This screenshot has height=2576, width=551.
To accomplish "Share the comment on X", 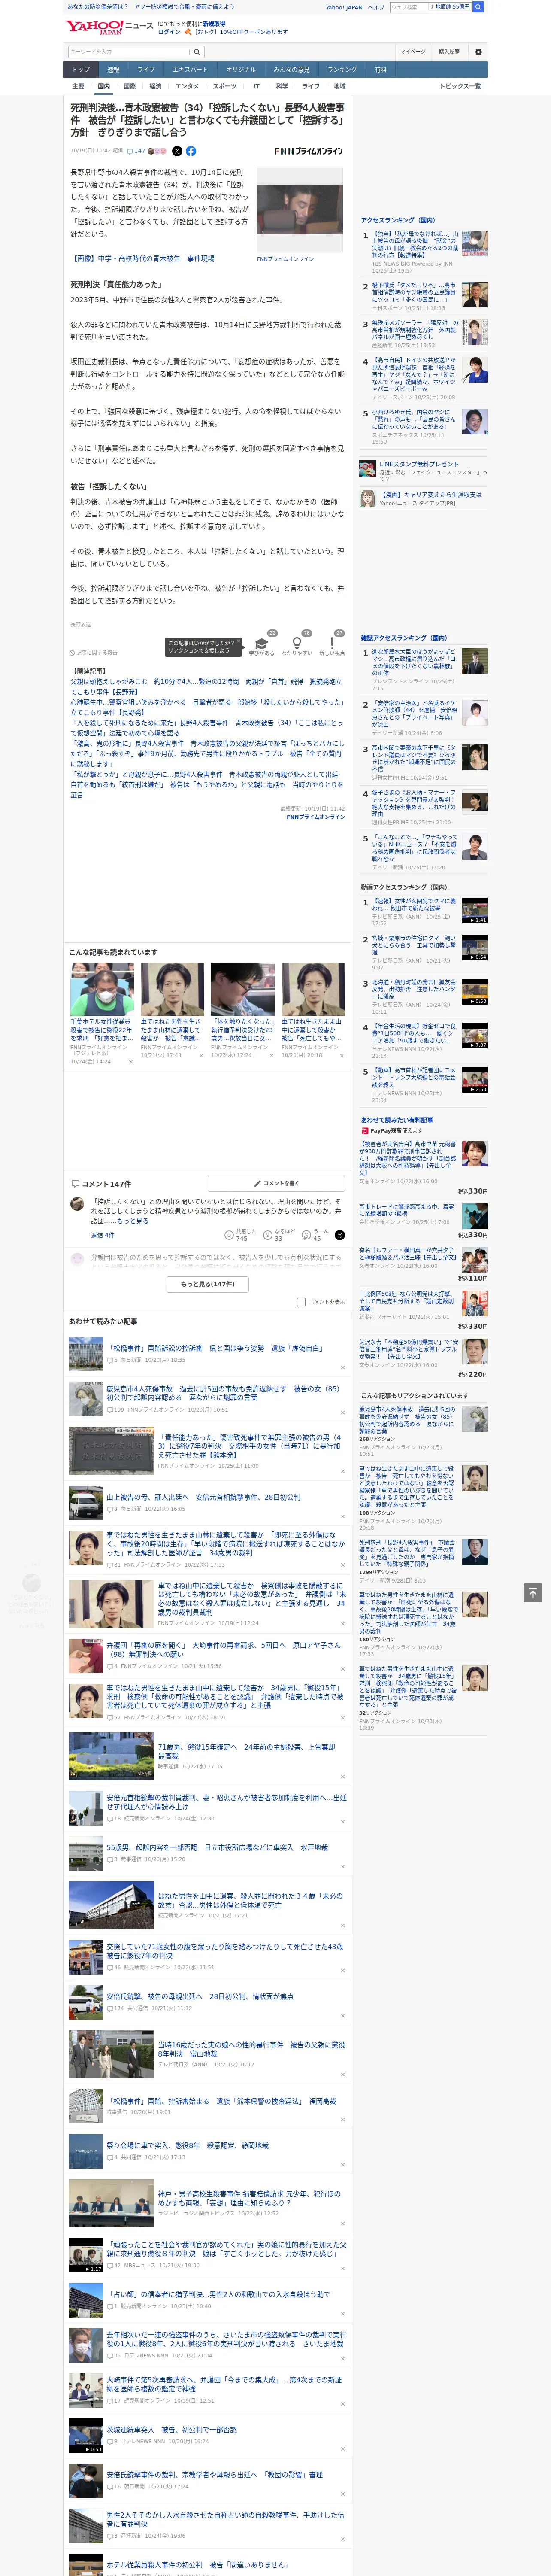I will (339, 1236).
